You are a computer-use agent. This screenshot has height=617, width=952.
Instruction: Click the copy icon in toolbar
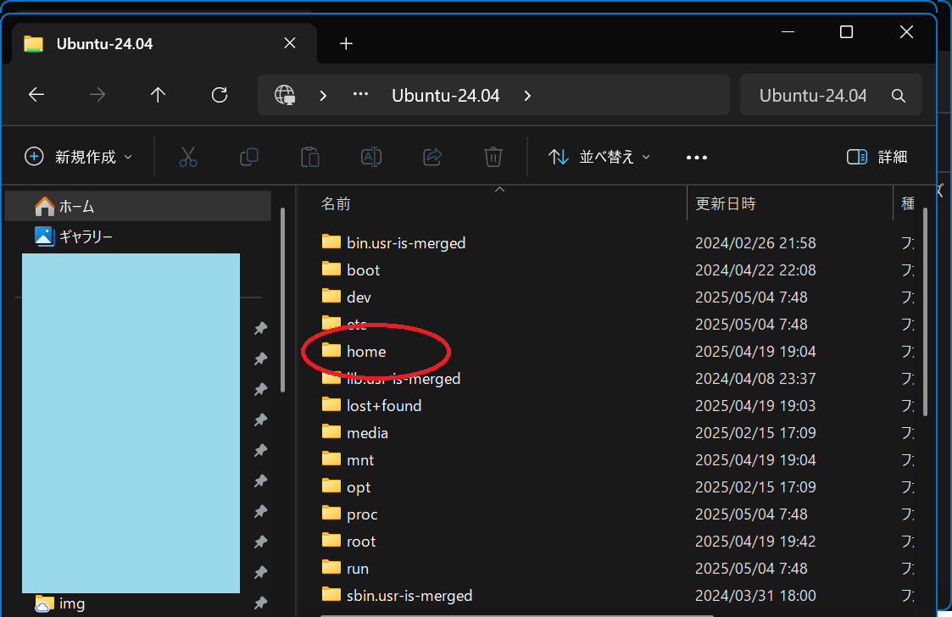point(249,157)
